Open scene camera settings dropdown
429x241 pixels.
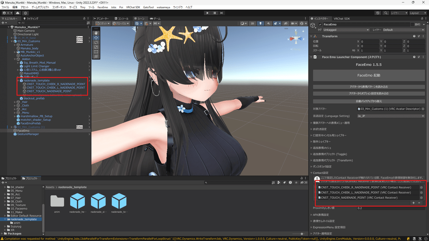click(x=294, y=24)
